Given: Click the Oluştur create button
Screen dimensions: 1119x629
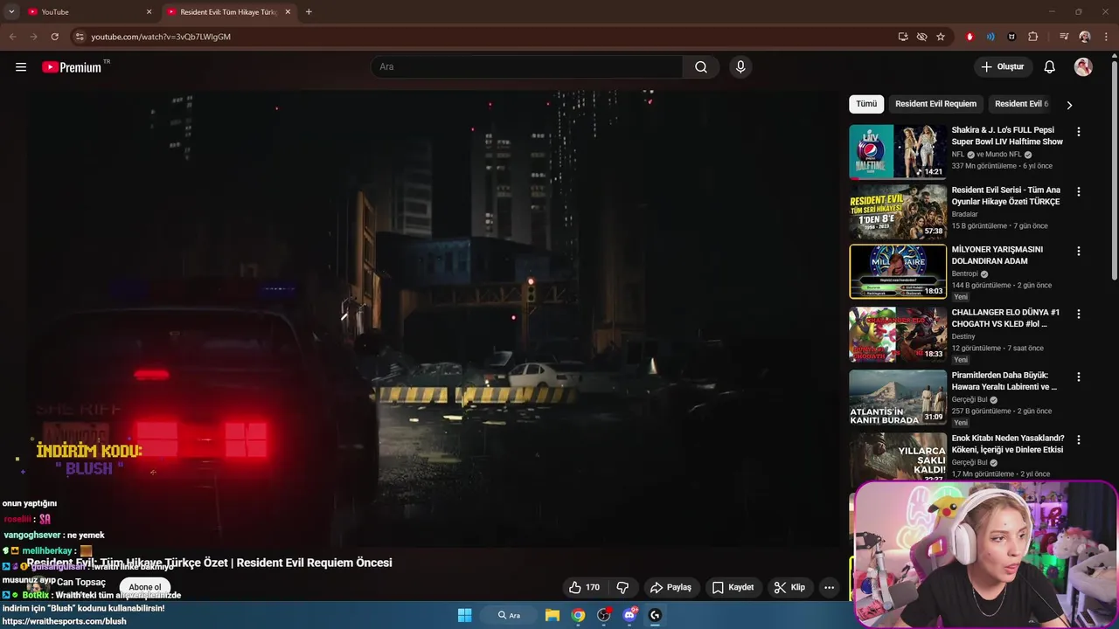Looking at the screenshot, I should click(x=1003, y=67).
